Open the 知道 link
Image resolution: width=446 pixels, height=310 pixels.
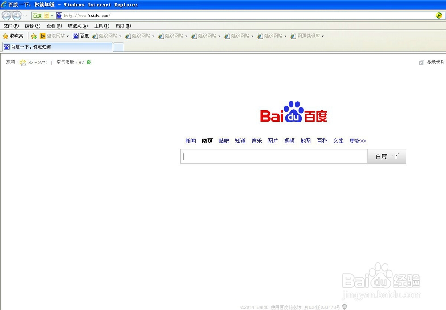[x=240, y=141]
